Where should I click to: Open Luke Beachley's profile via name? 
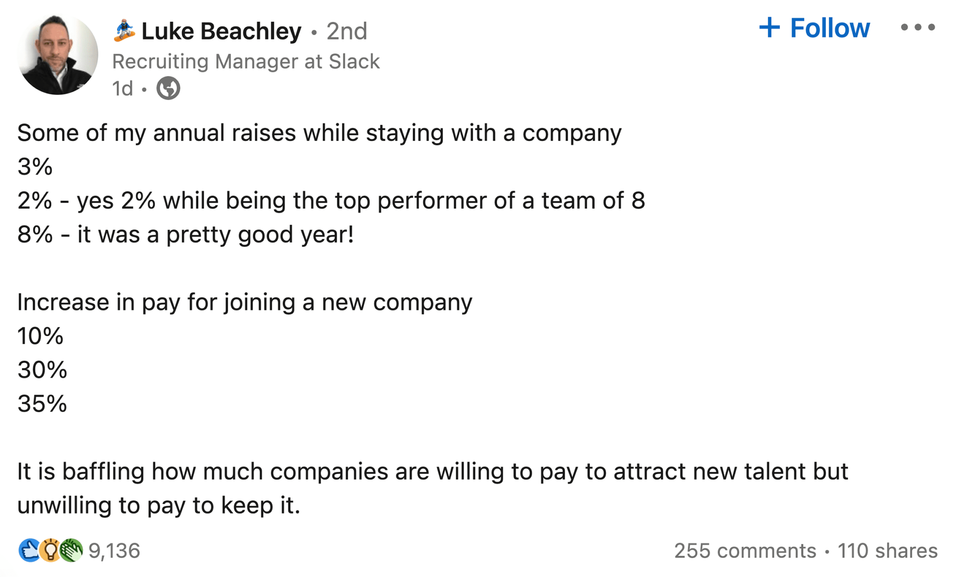point(221,31)
